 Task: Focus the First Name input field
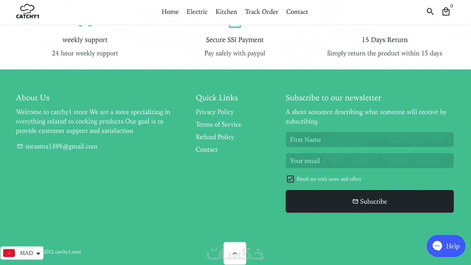pos(369,140)
